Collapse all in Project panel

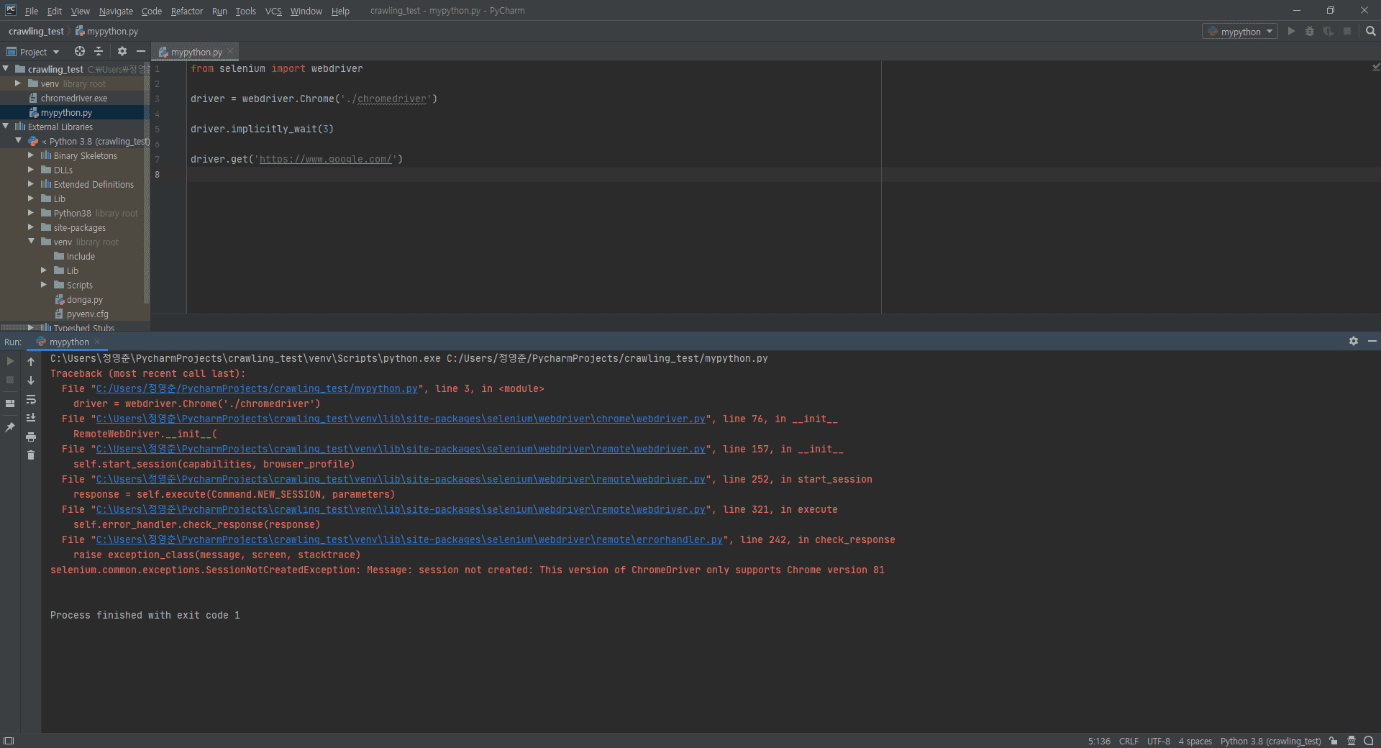[x=99, y=52]
